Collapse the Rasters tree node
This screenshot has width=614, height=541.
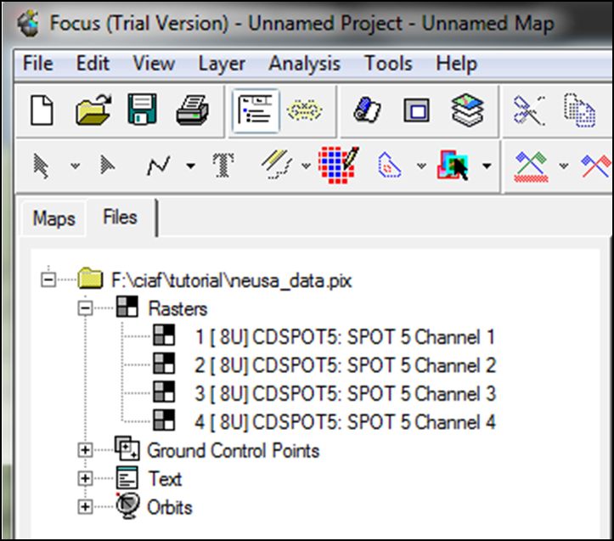pyautogui.click(x=85, y=308)
